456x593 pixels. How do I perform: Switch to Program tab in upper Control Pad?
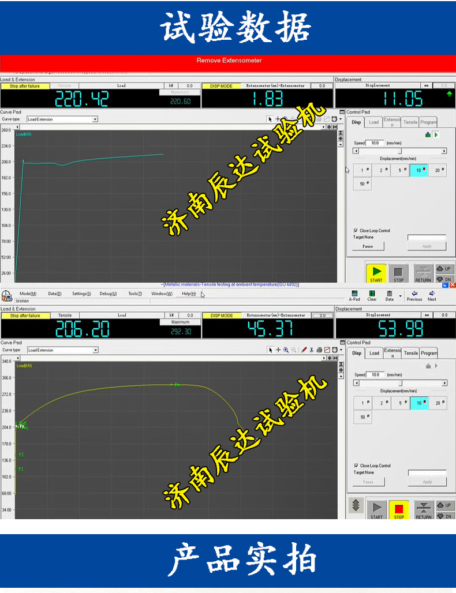(428, 122)
